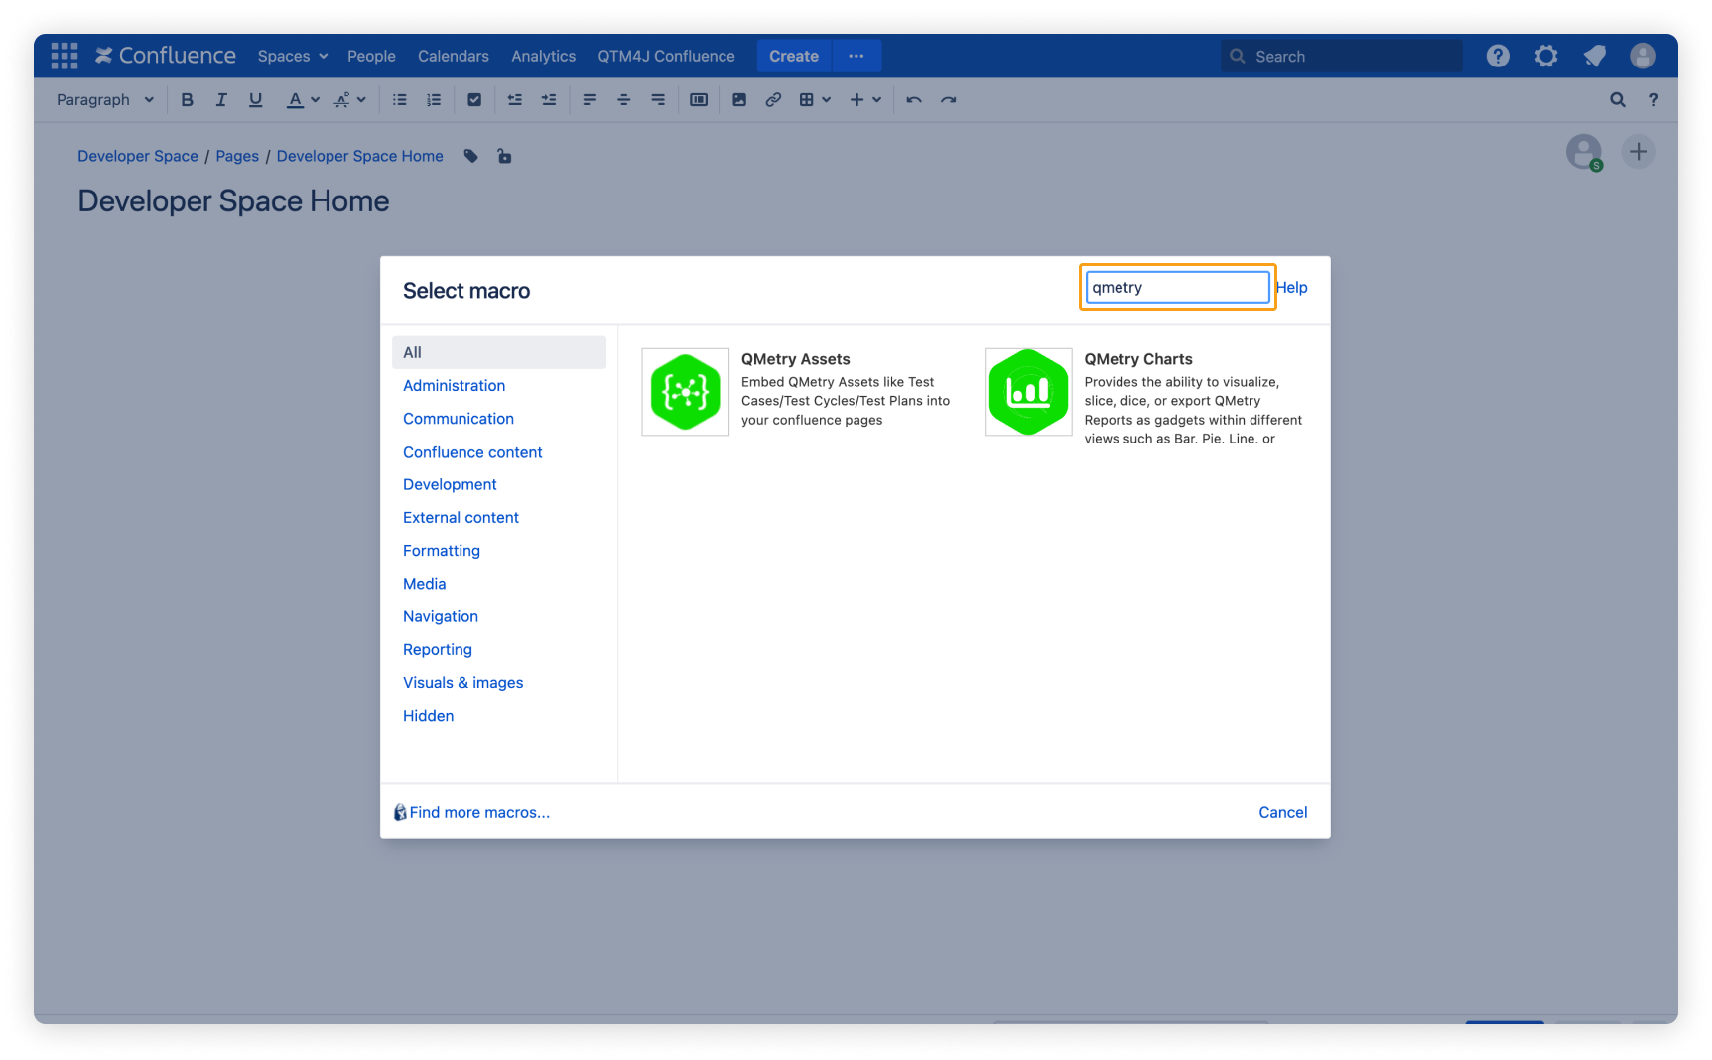Open the text color dropdown
Viewport: 1712px width, 1060px height.
point(303,99)
